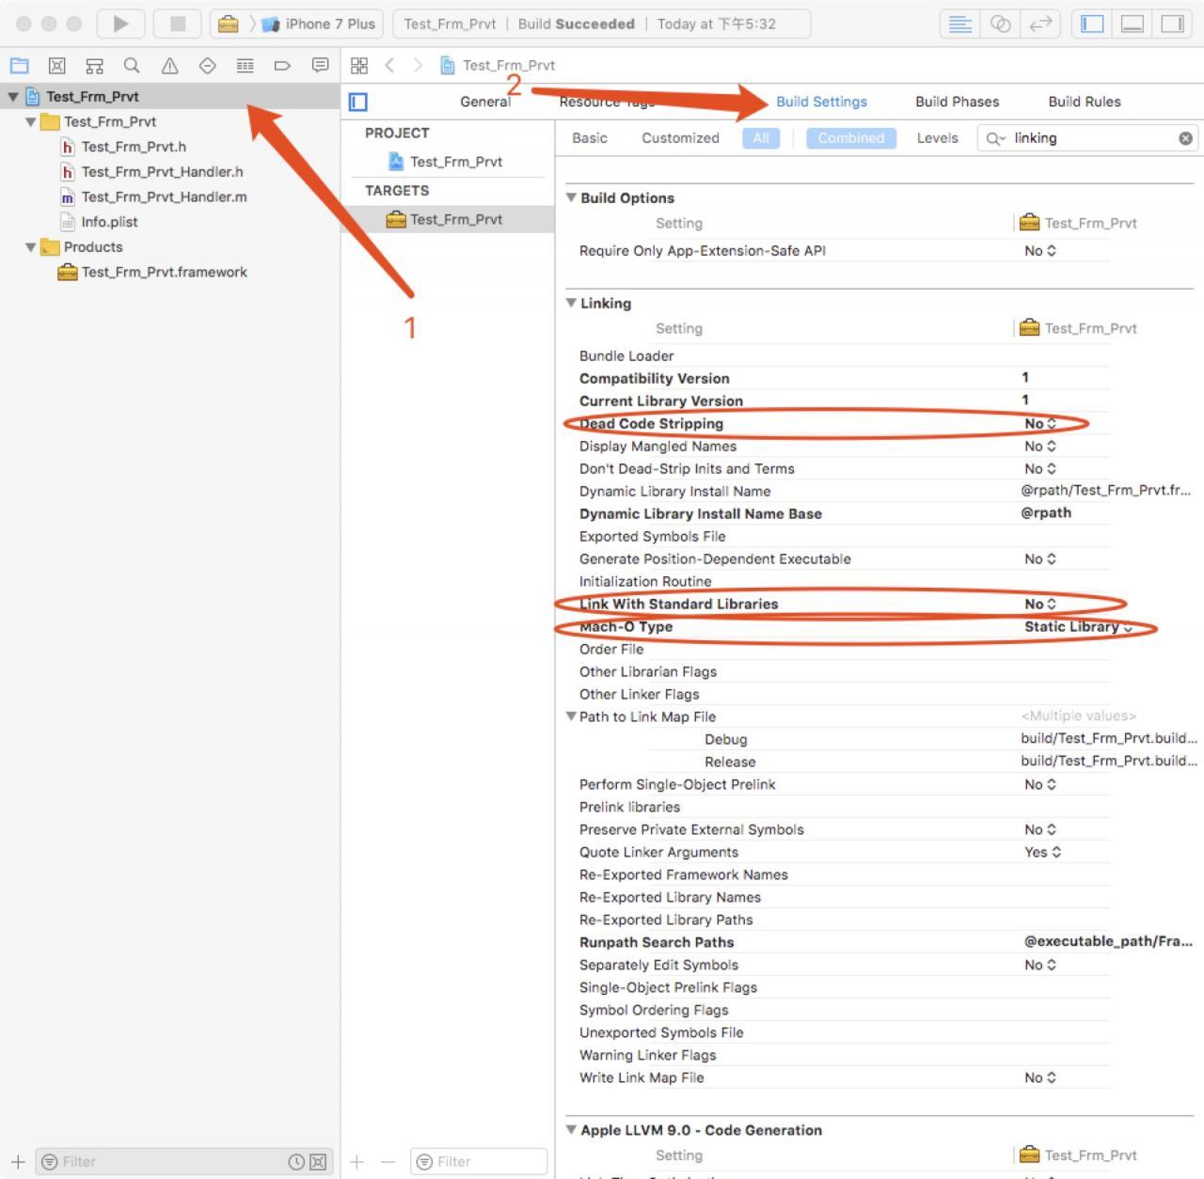Show the Version editor icon
Image resolution: width=1204 pixels, height=1179 pixels.
1040,24
